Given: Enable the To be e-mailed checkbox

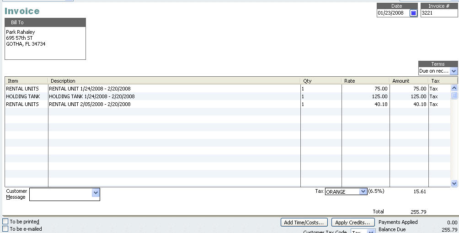Looking at the screenshot, I should [5, 229].
